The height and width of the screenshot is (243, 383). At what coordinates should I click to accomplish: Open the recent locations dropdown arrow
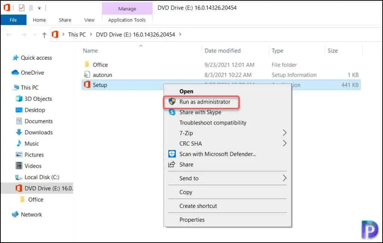click(x=35, y=35)
